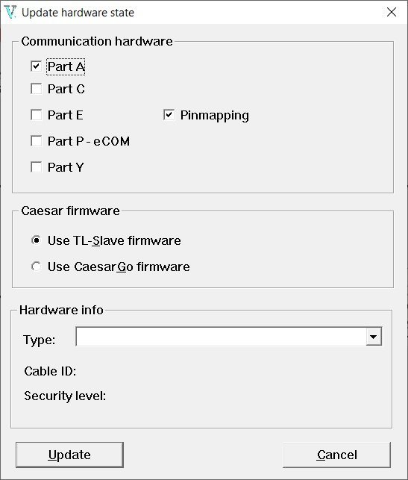Image resolution: width=408 pixels, height=480 pixels.
Task: Tick the Part E checkbox
Action: 36,115
